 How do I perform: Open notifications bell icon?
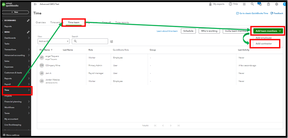coord(260,4)
